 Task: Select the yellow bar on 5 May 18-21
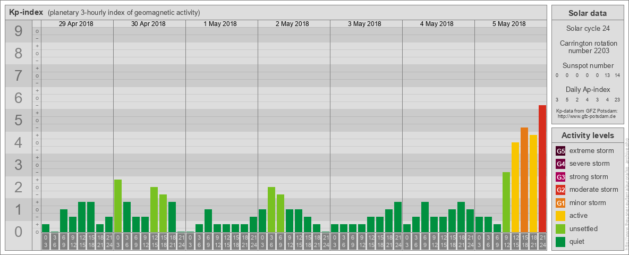[x=533, y=184]
